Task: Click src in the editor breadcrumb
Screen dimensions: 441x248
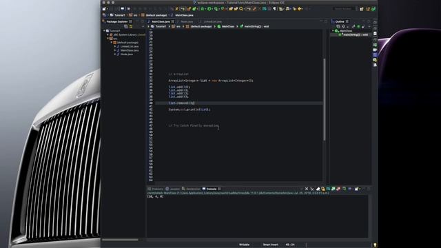Action: click(178, 26)
